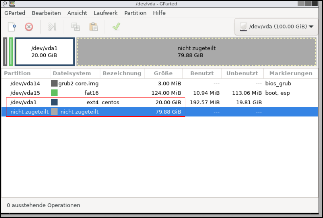Open the Laufwerk menu
323x218 pixels.
point(106,13)
